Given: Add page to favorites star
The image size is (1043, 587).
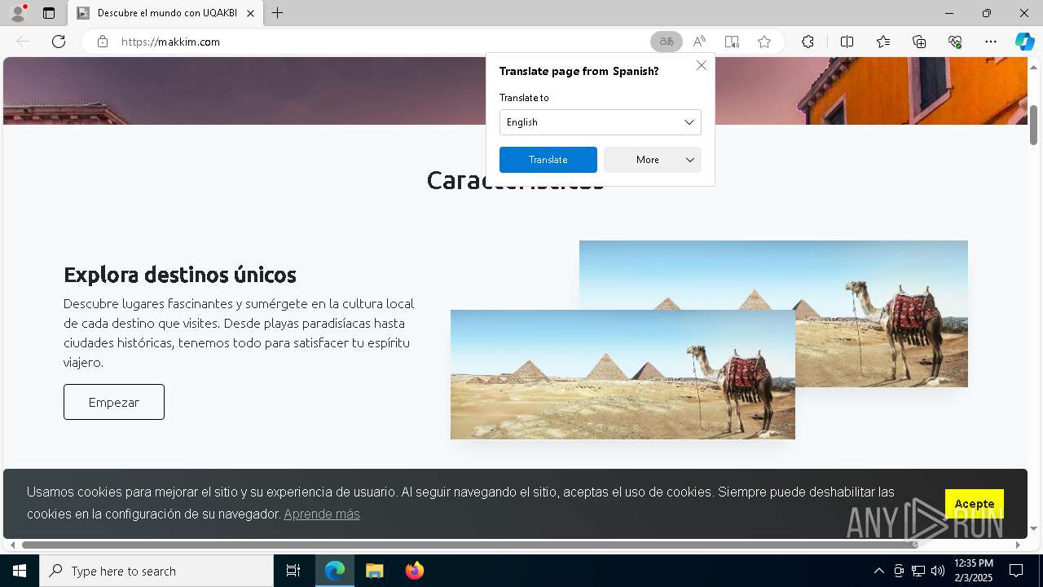Looking at the screenshot, I should pos(764,42).
